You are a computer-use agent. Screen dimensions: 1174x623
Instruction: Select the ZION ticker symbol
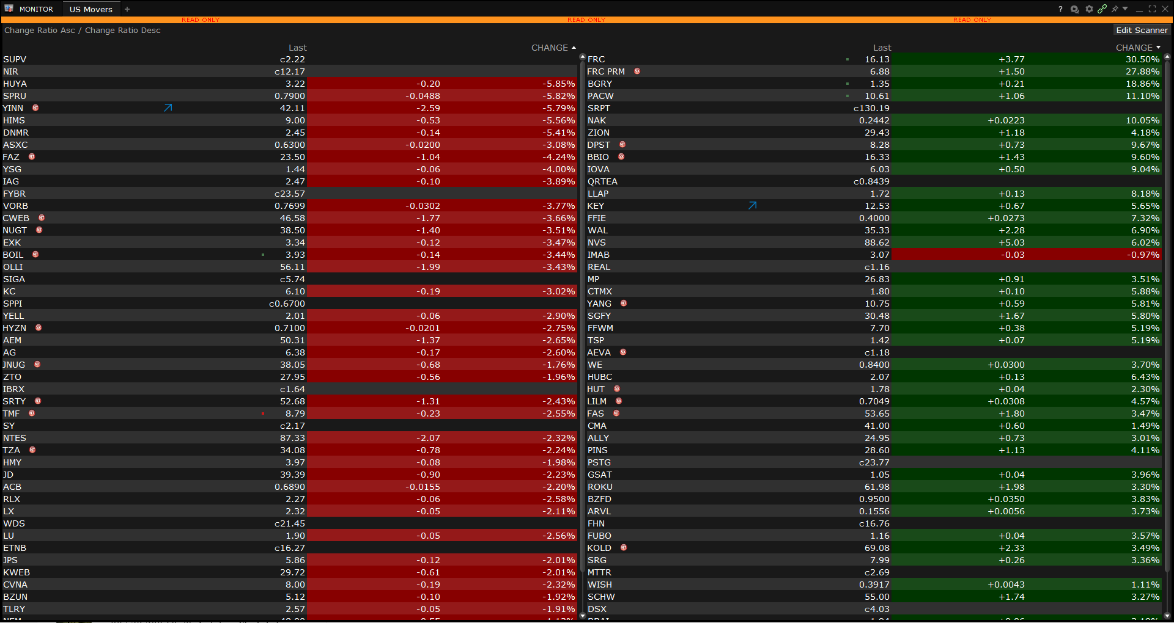pyautogui.click(x=599, y=133)
